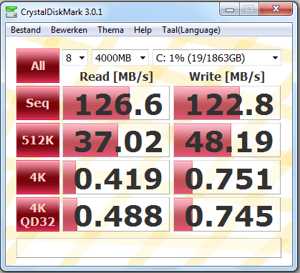Start the 4K QD32 benchmark test

[38, 214]
